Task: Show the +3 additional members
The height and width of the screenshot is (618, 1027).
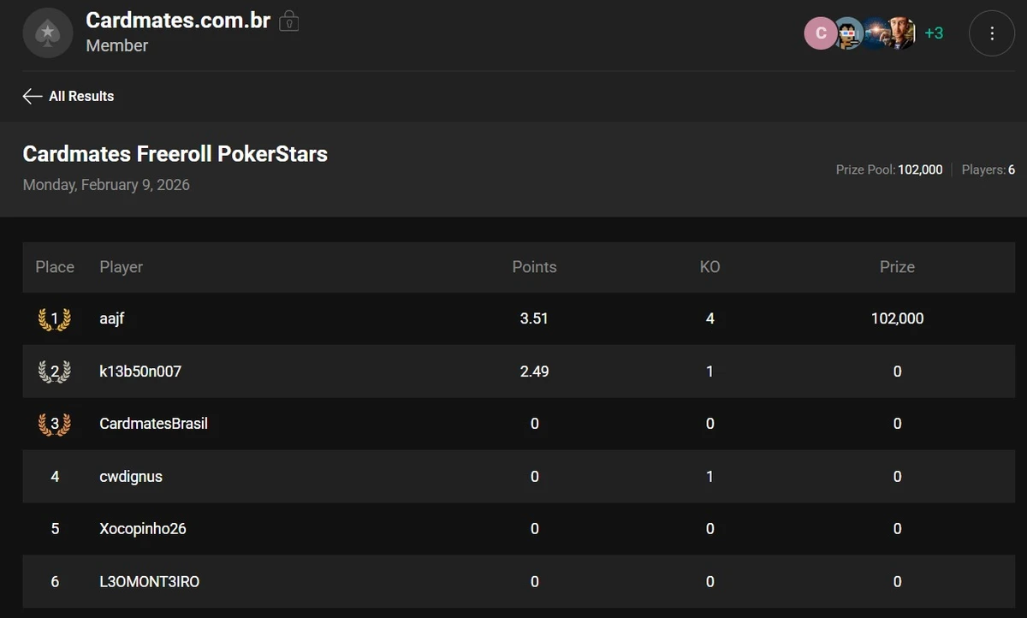Action: pos(934,33)
